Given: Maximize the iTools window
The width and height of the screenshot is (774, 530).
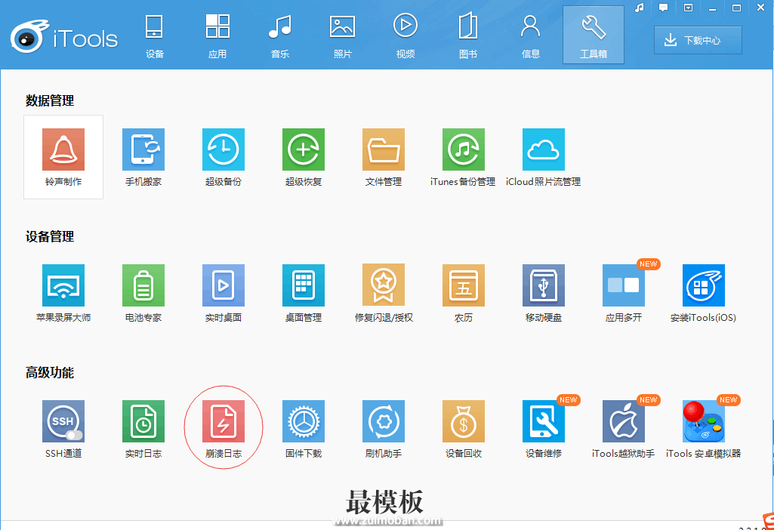Looking at the screenshot, I should [x=736, y=8].
